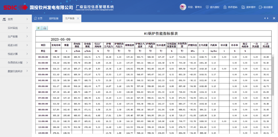278x137 pixels.
Task: Expand the 负荷优化分配 sidebar chevron
Action: [27, 62]
